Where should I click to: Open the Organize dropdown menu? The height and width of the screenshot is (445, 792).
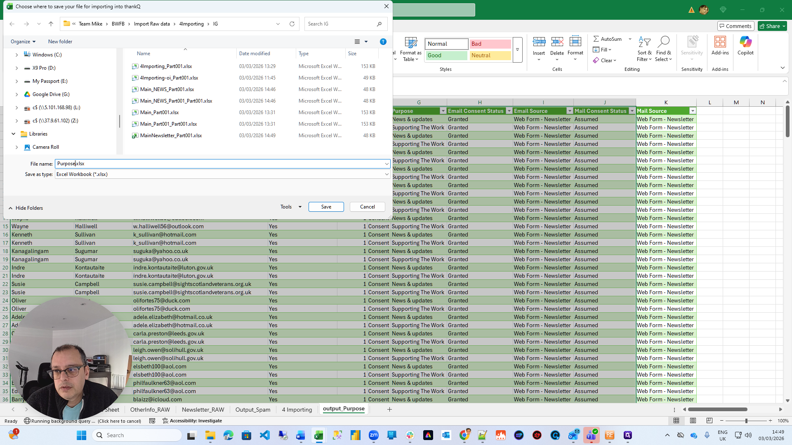pos(23,42)
